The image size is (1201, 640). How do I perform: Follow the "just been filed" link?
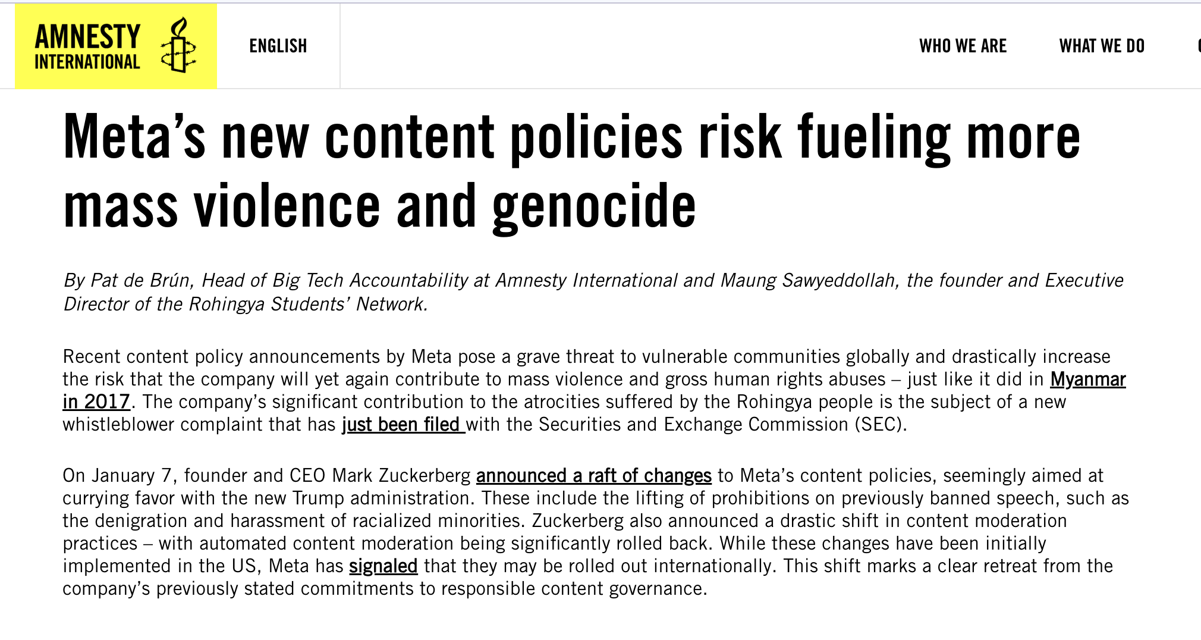403,424
